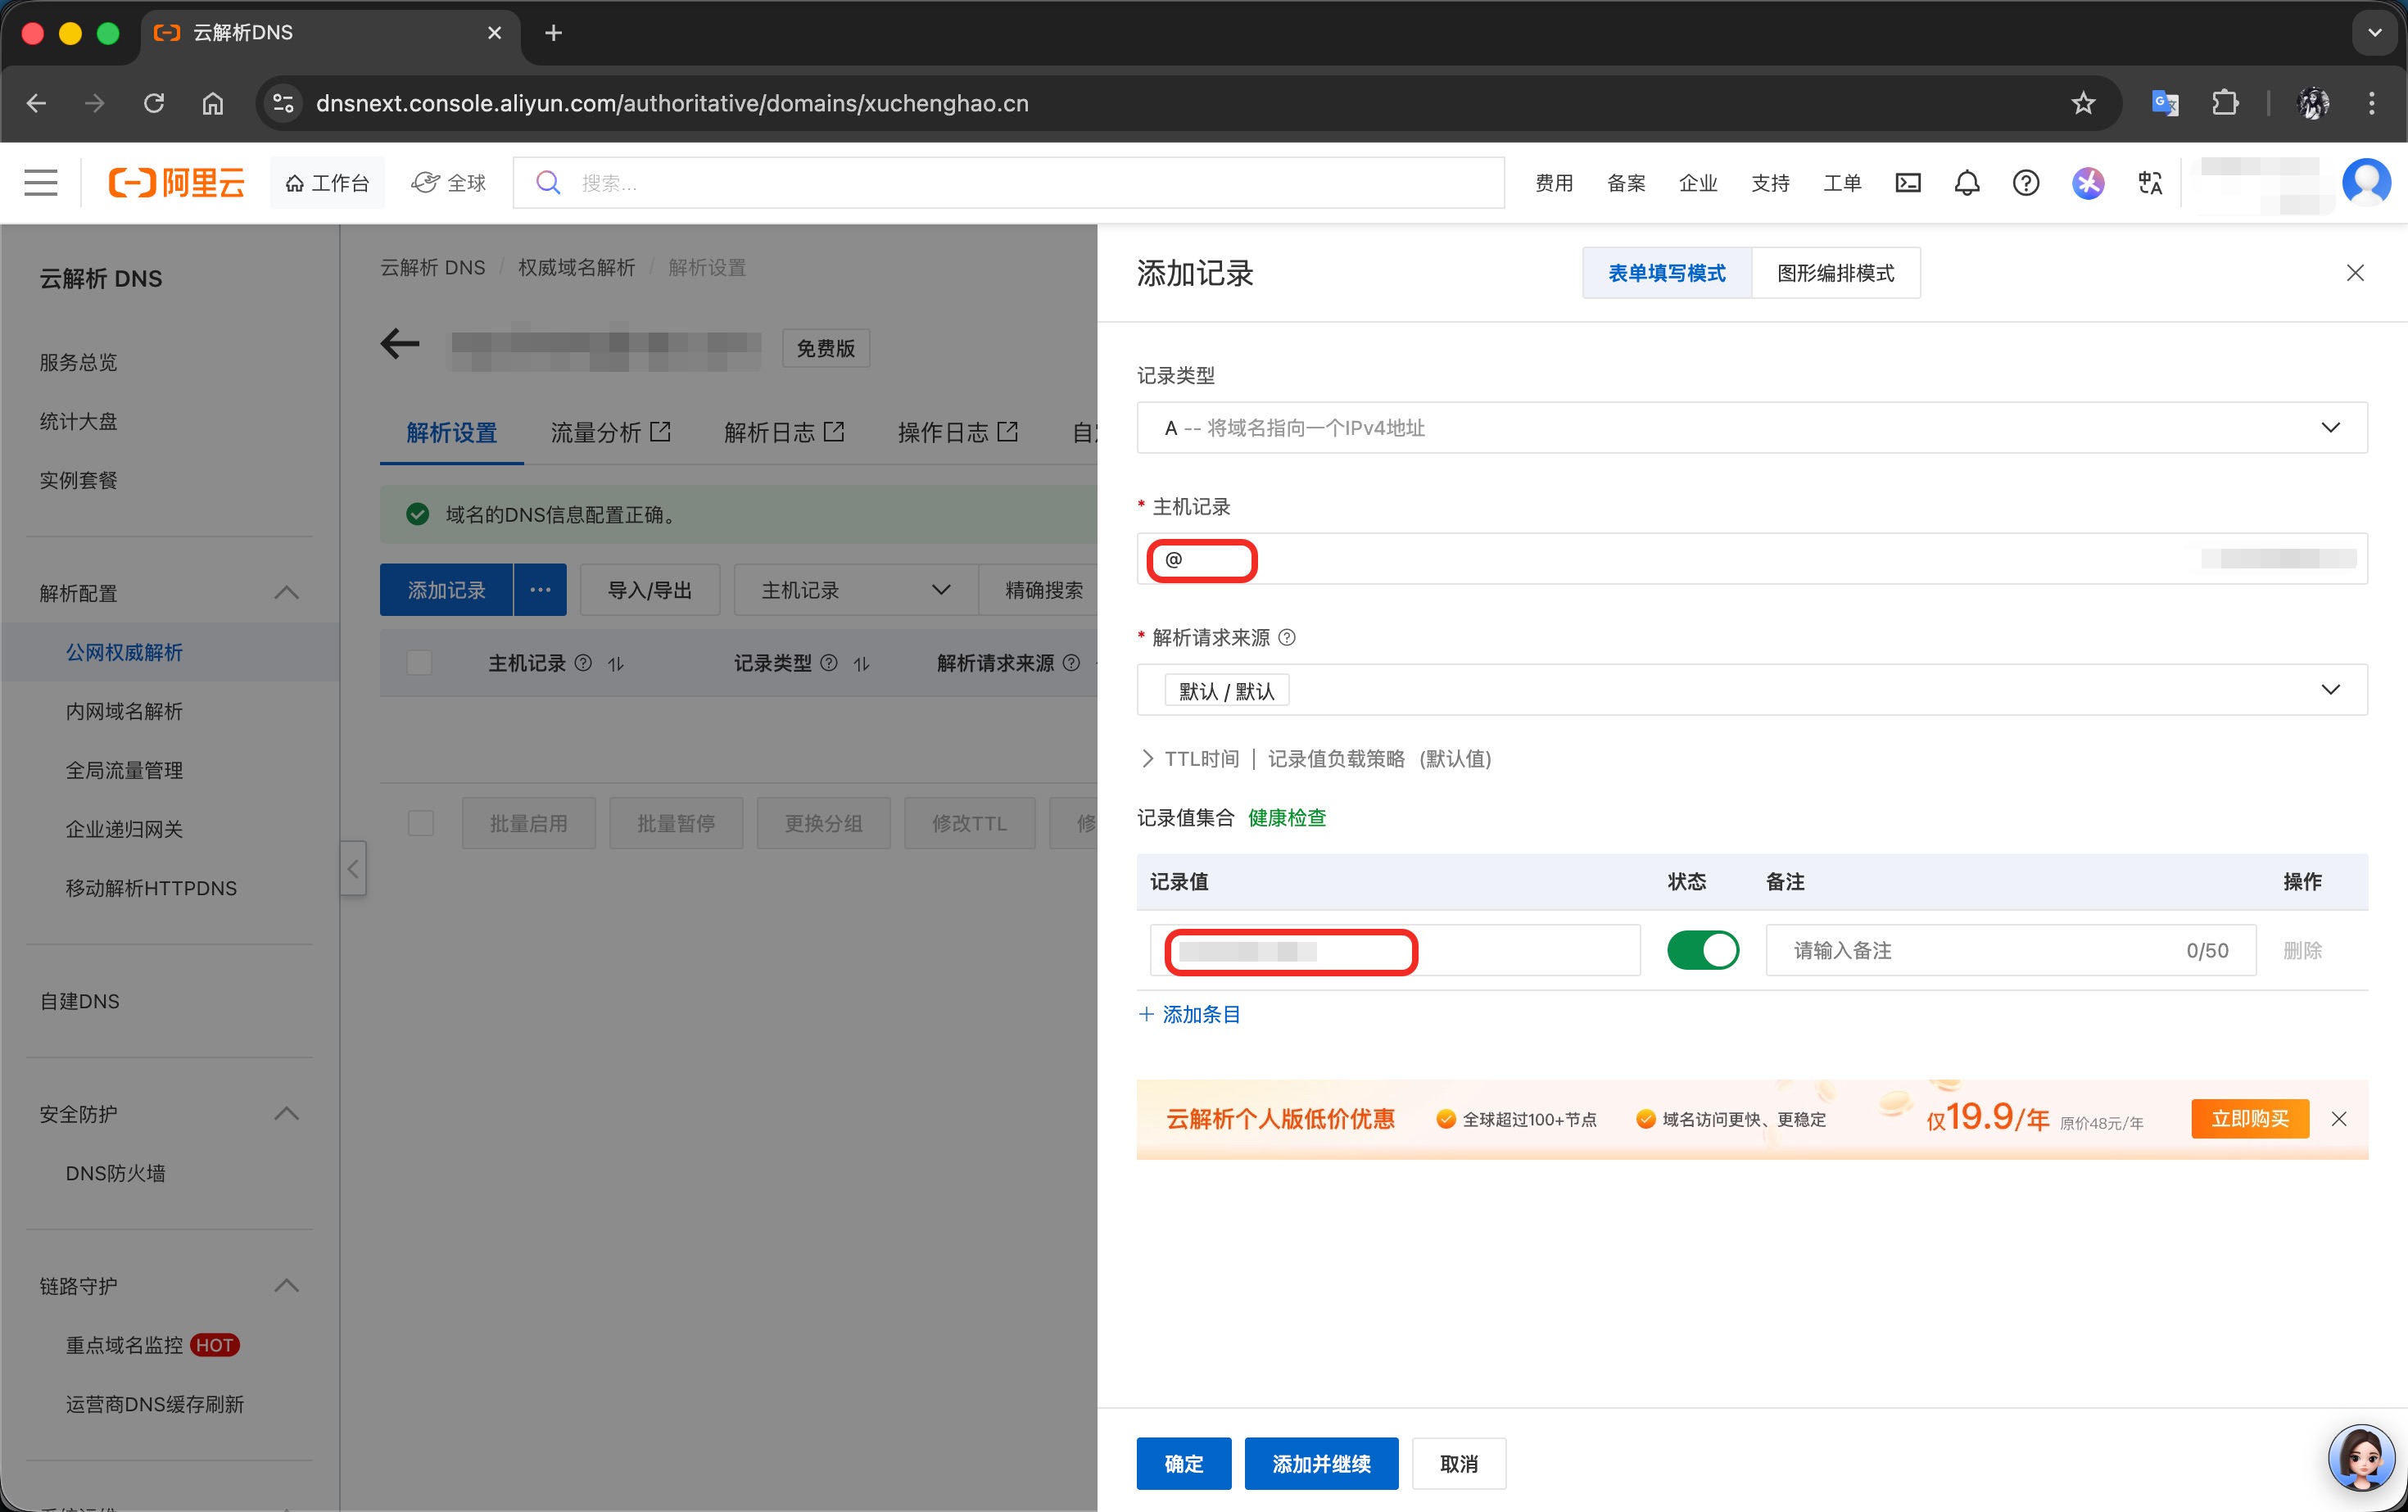Click the language switch icon in header

(2149, 183)
